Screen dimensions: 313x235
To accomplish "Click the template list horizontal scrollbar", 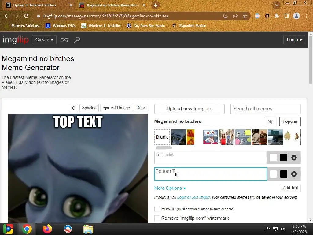I will pos(164,148).
